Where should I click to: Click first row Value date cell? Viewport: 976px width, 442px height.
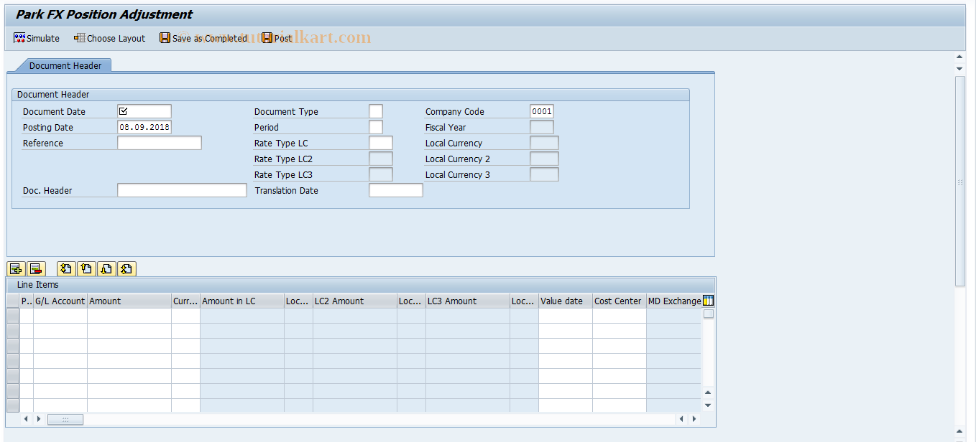(566, 316)
